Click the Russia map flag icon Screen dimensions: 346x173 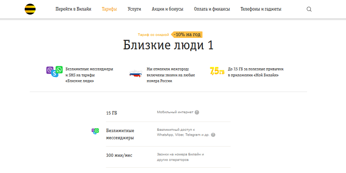coord(135,74)
